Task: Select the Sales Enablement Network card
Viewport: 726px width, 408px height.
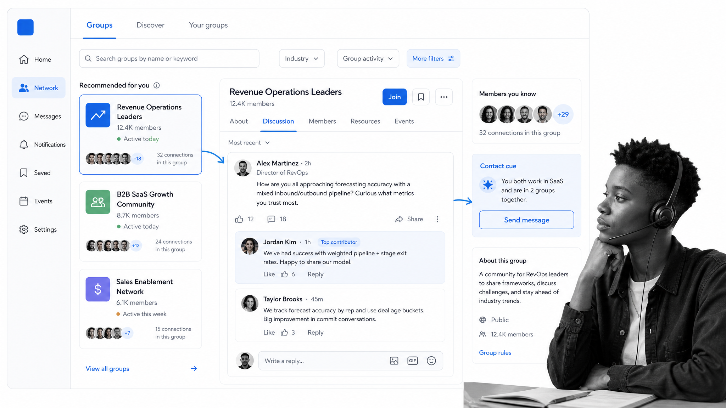Action: [x=141, y=309]
